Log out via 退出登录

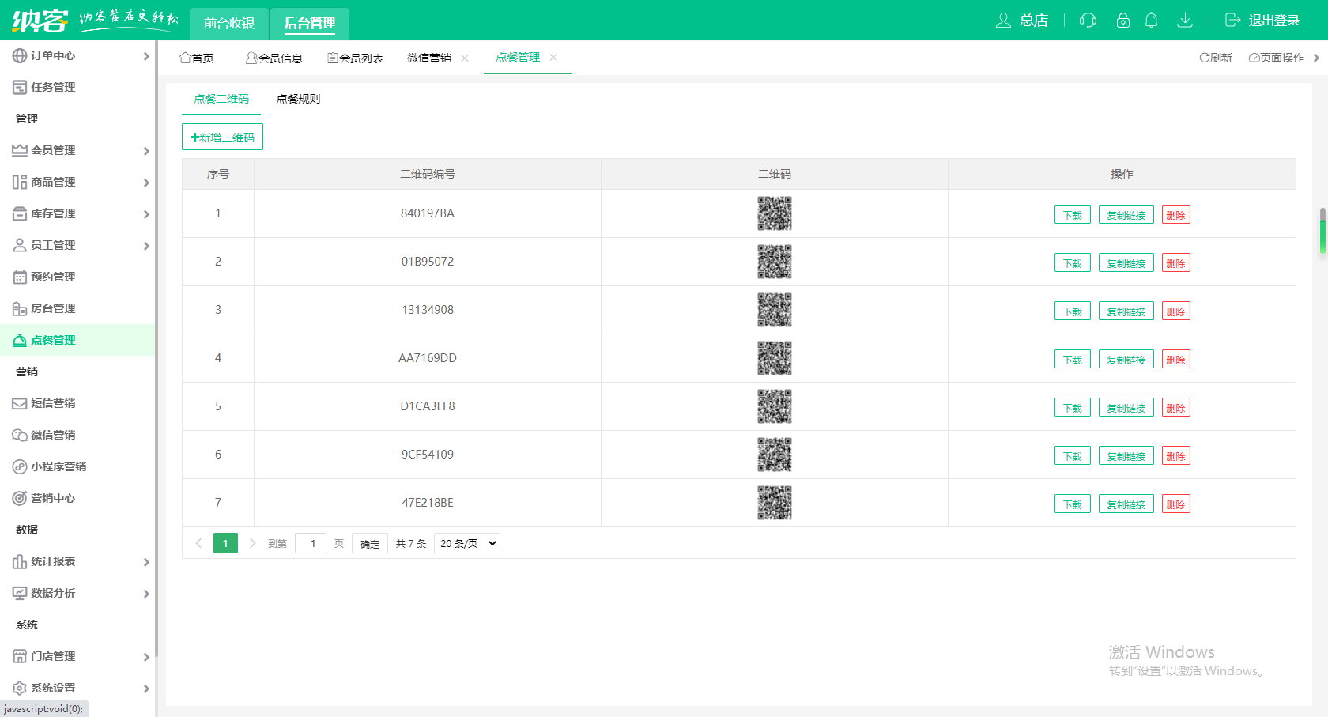tap(1262, 21)
